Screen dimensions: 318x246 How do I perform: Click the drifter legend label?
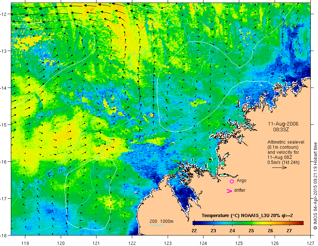click(x=240, y=190)
